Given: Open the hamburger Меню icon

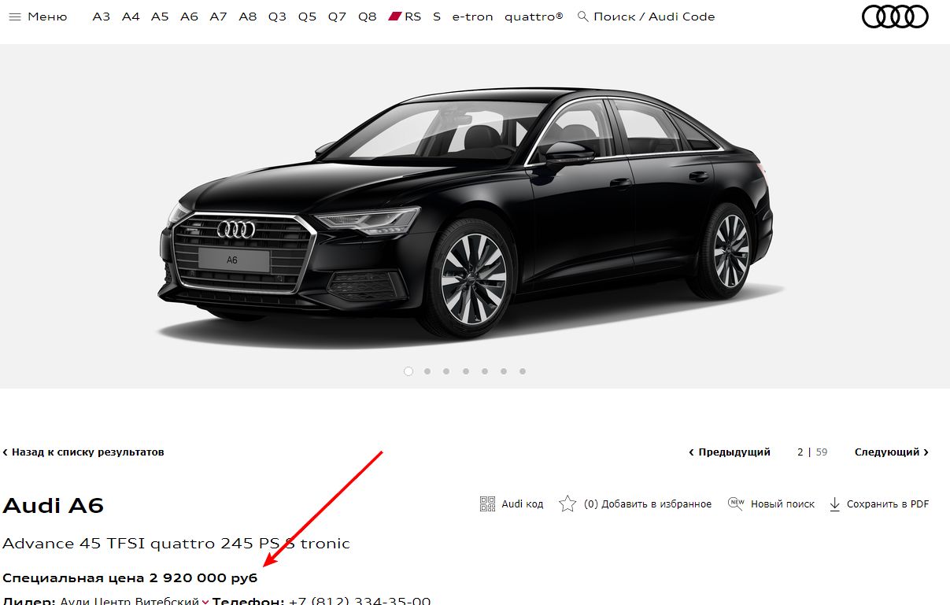Looking at the screenshot, I should [x=14, y=17].
